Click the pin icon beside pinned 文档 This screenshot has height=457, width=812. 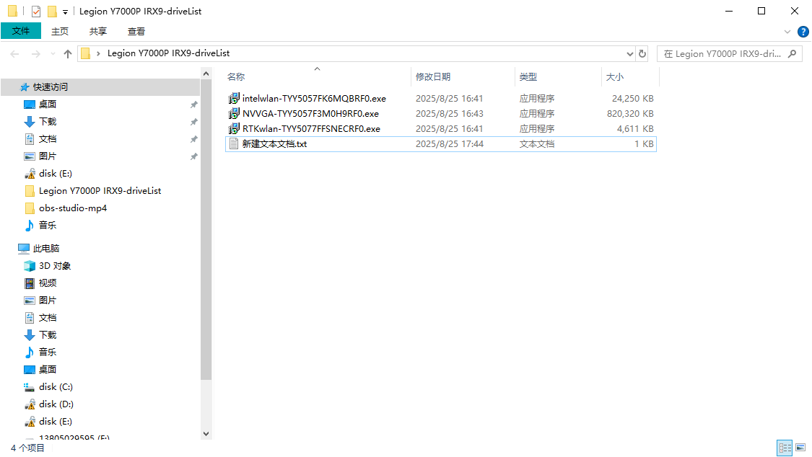click(193, 139)
